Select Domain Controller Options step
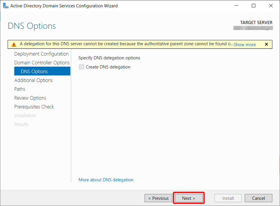This screenshot has width=280, height=206. point(42,63)
